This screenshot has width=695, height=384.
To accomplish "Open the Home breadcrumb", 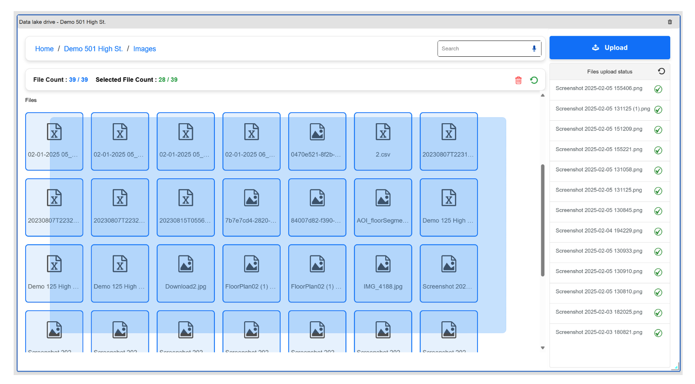I will point(44,49).
